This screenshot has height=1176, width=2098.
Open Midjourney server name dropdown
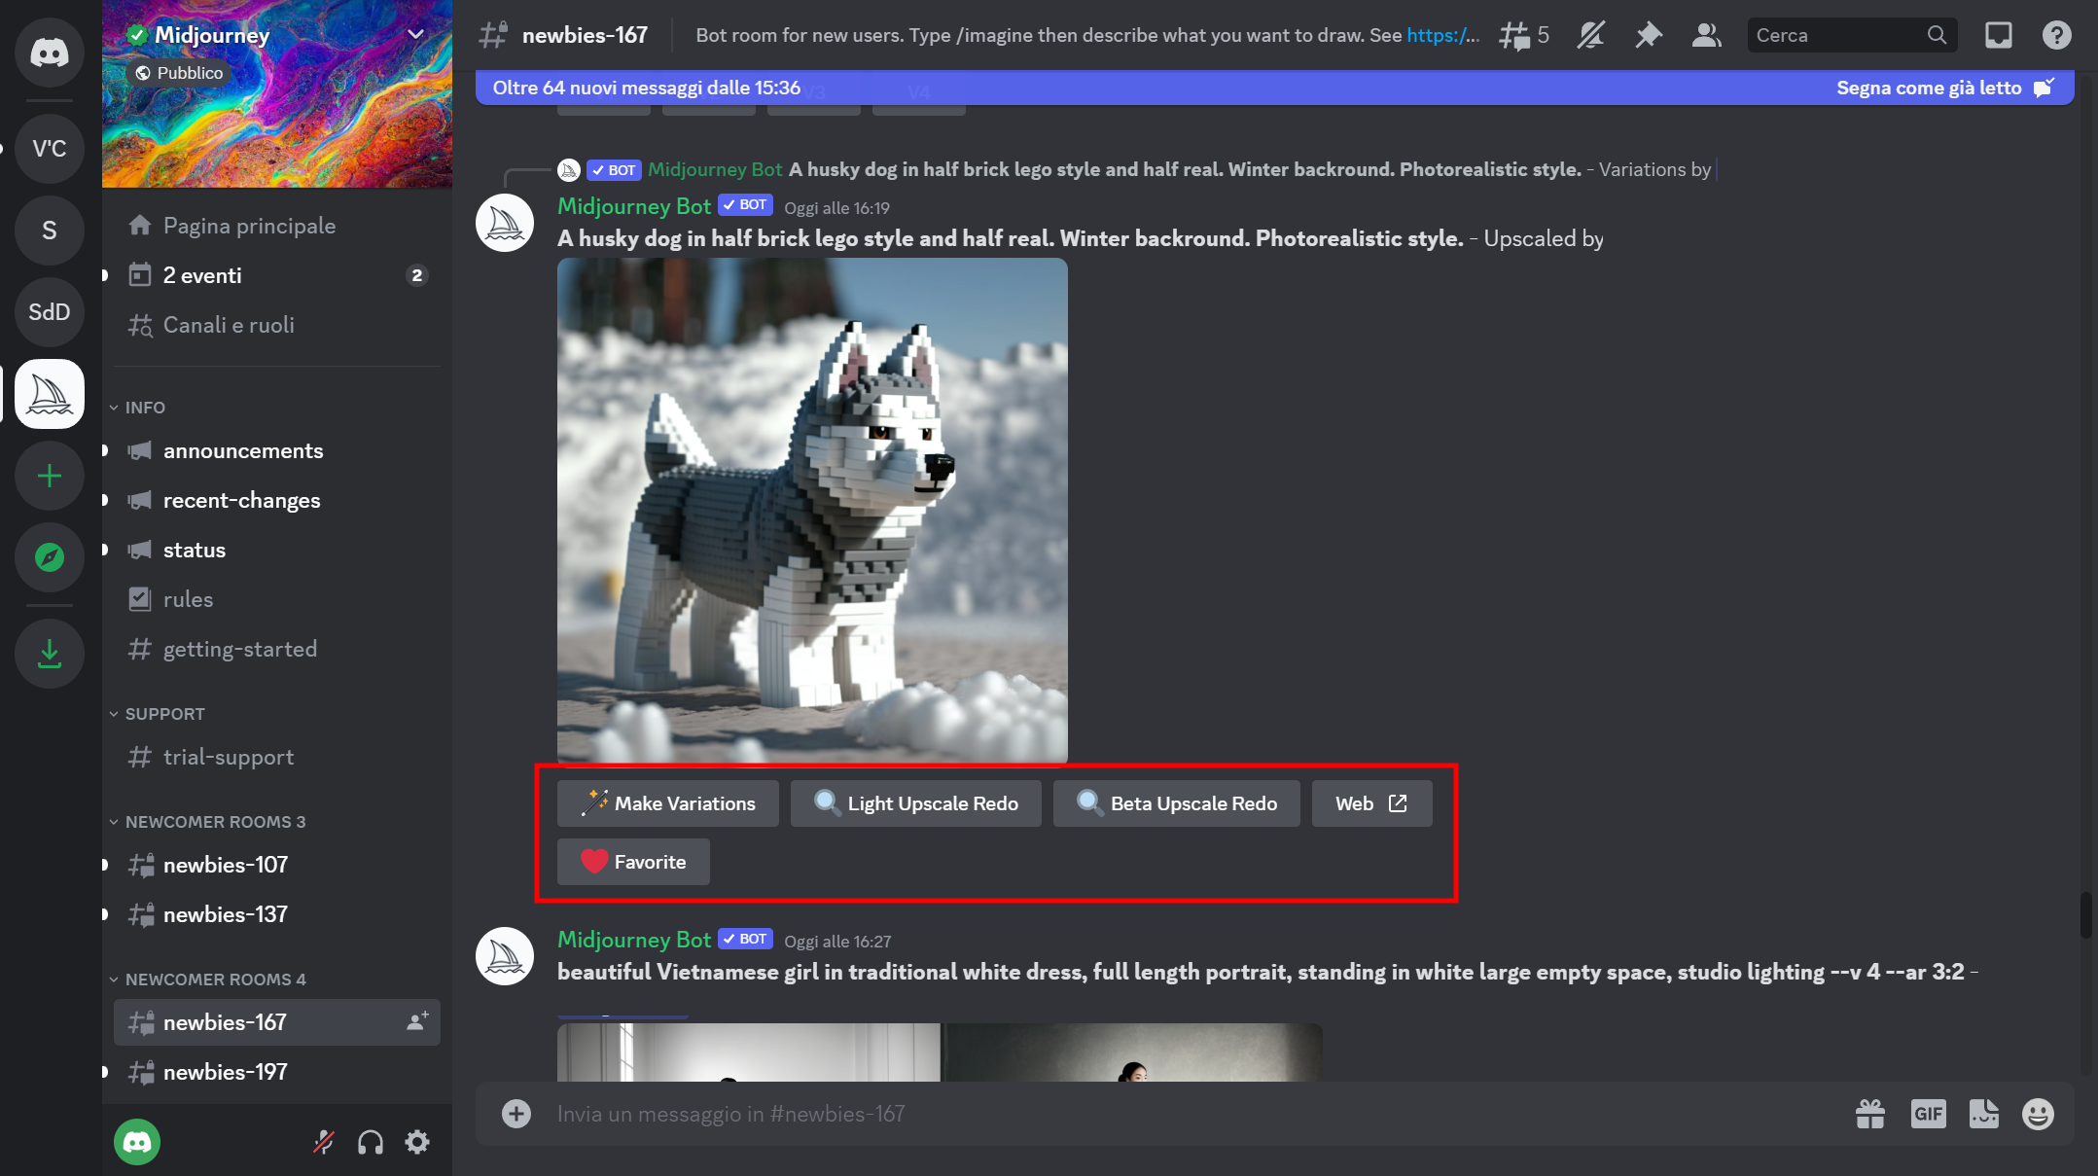[x=416, y=35]
